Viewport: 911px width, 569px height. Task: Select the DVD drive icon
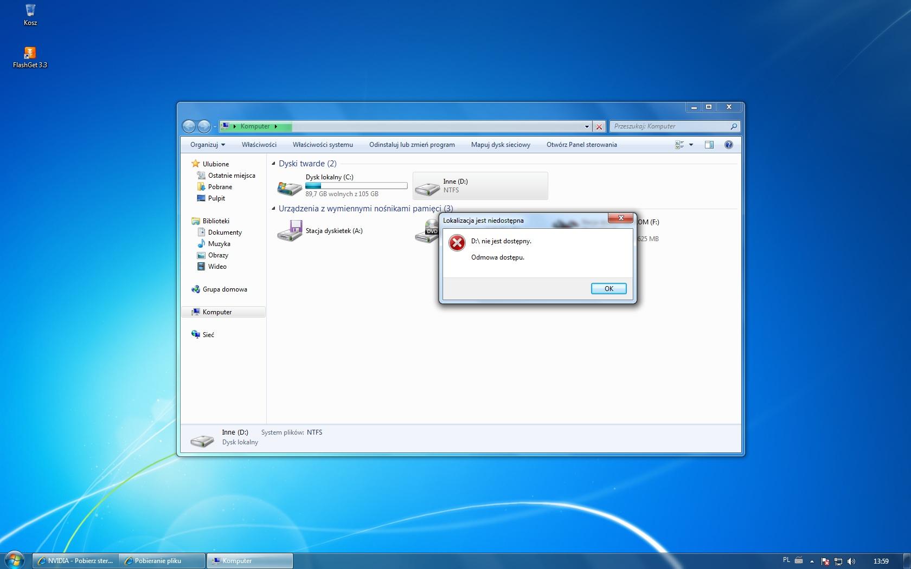[x=427, y=232]
